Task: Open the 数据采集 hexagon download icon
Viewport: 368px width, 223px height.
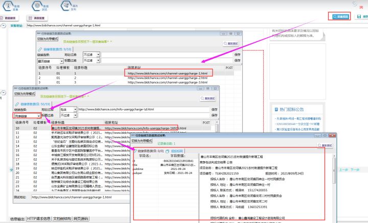Action: 8,6
